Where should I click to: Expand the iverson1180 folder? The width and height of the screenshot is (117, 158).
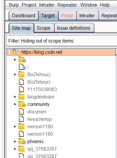[15, 126]
